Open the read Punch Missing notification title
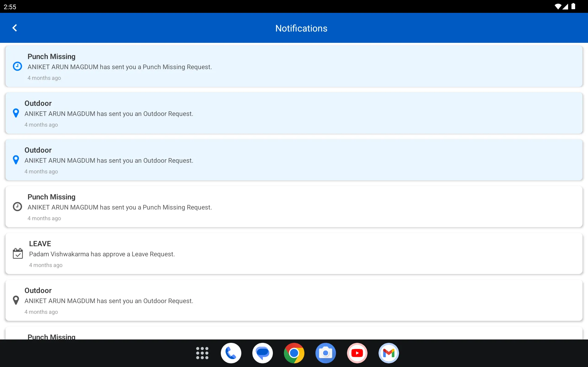Image resolution: width=588 pixels, height=367 pixels. [51, 197]
